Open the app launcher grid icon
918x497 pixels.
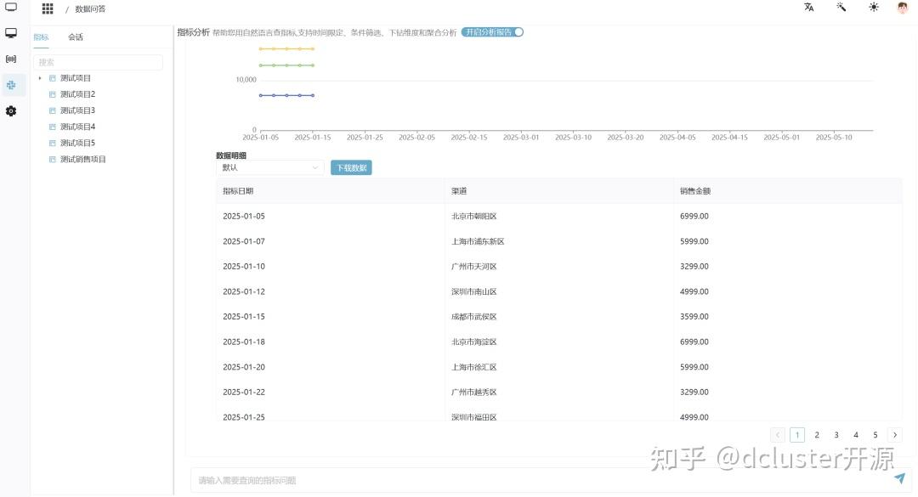tap(47, 8)
